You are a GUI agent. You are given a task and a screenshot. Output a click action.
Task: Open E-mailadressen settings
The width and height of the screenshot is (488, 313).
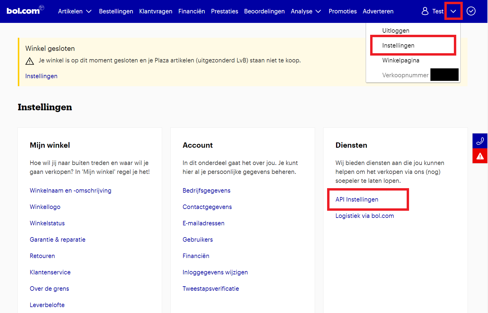204,223
